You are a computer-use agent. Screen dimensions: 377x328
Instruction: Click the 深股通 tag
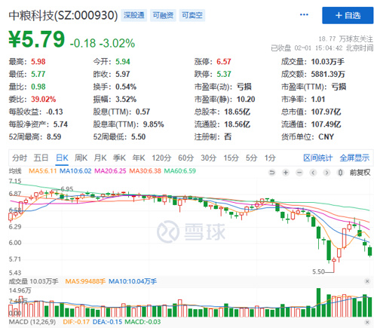[134, 15]
